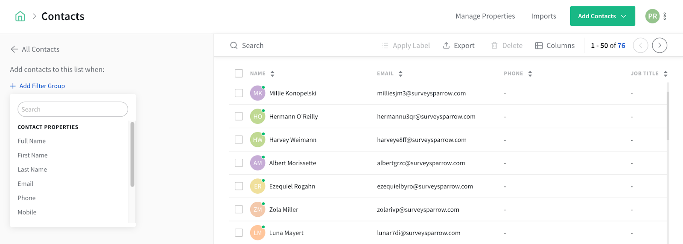Focus the property Search input field

(x=73, y=109)
